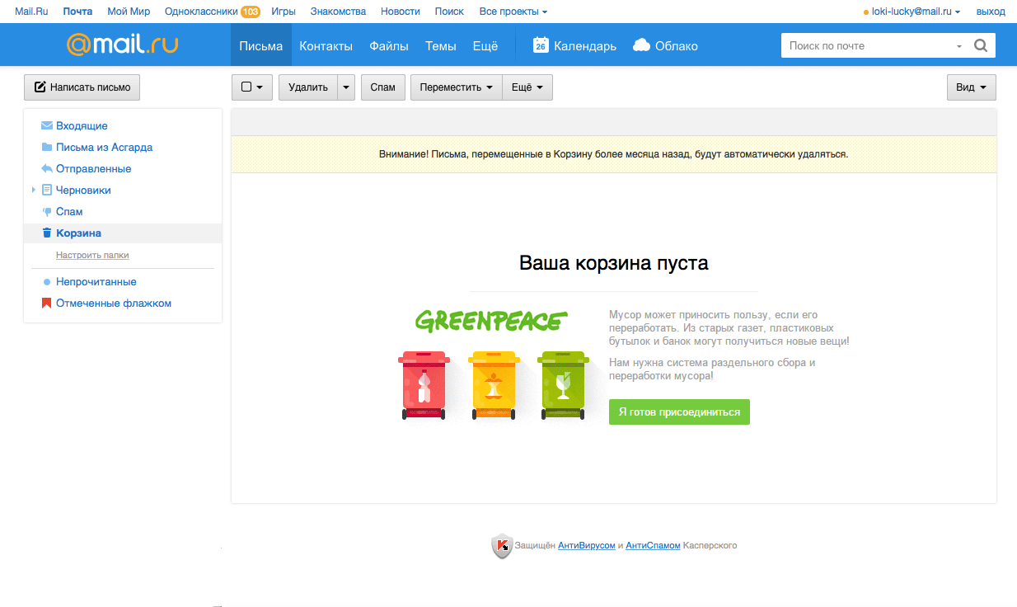
Task: Click the magnifier search icon
Action: click(980, 46)
